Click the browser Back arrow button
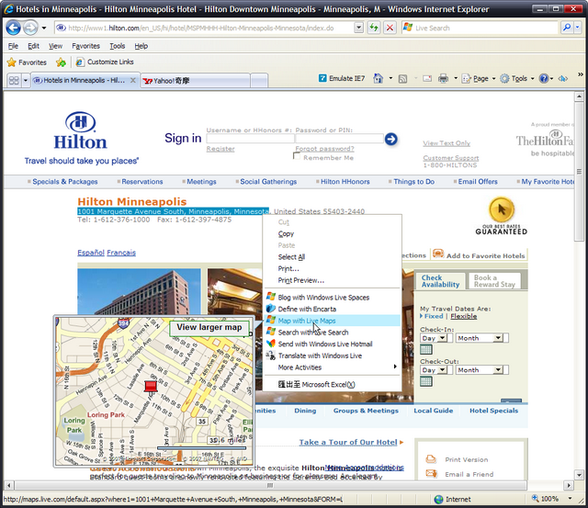Viewport: 588px width, 508px height. pyautogui.click(x=14, y=28)
